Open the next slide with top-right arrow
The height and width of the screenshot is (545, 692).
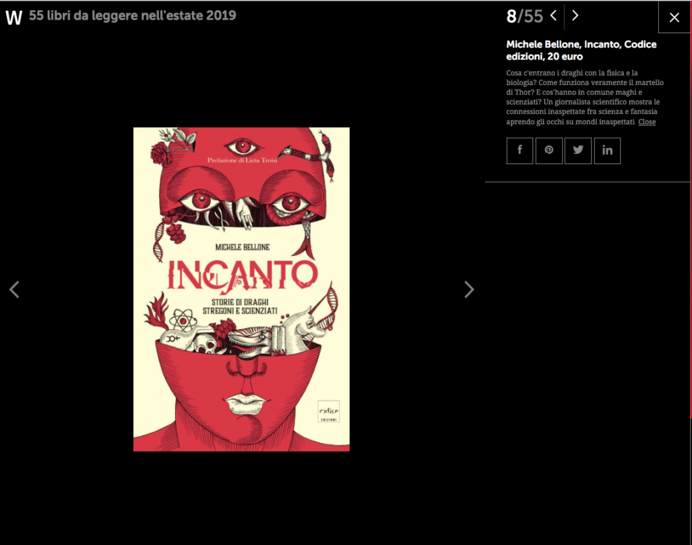(x=575, y=15)
